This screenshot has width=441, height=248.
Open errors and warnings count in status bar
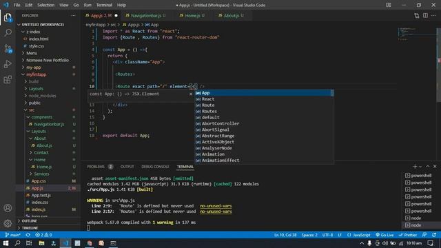43,235
